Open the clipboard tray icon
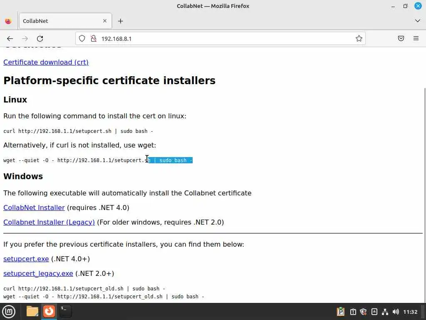 353,312
